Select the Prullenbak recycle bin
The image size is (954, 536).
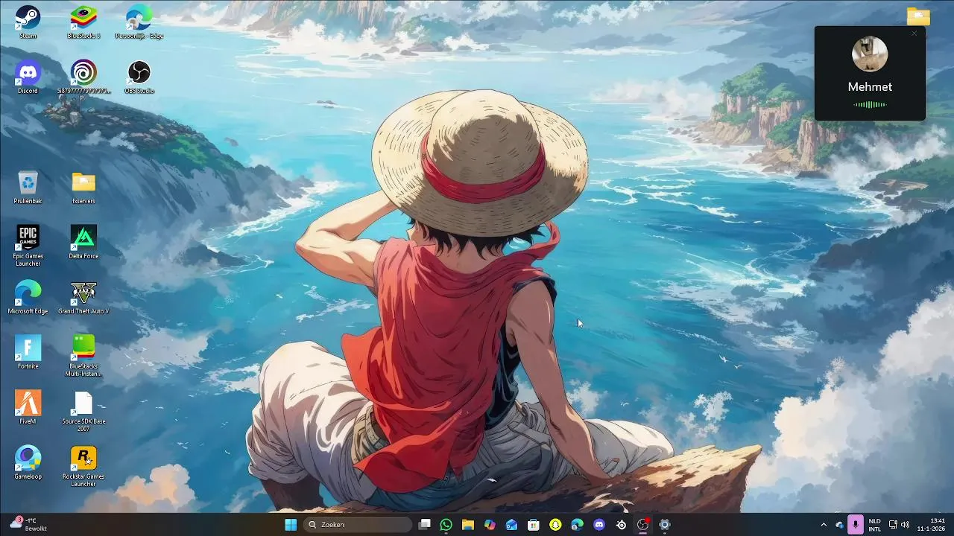coord(28,188)
